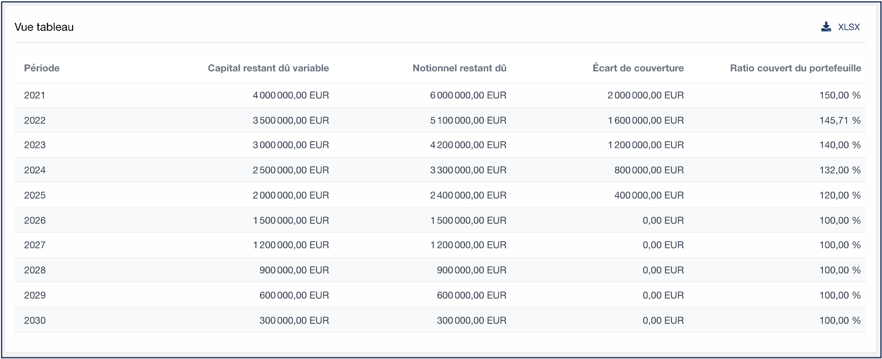Select the 2028 period cell
Viewport: 882px width, 359px height.
tap(35, 270)
